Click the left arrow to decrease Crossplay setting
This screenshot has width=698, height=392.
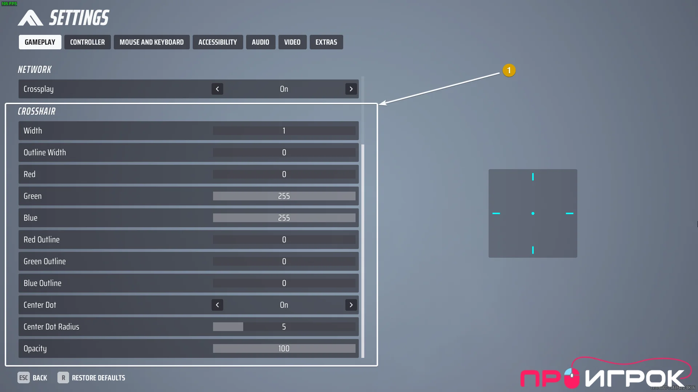[x=217, y=89]
